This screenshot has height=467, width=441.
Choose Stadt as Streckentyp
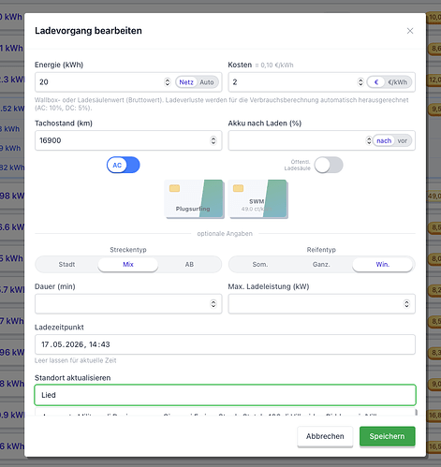pyautogui.click(x=66, y=265)
